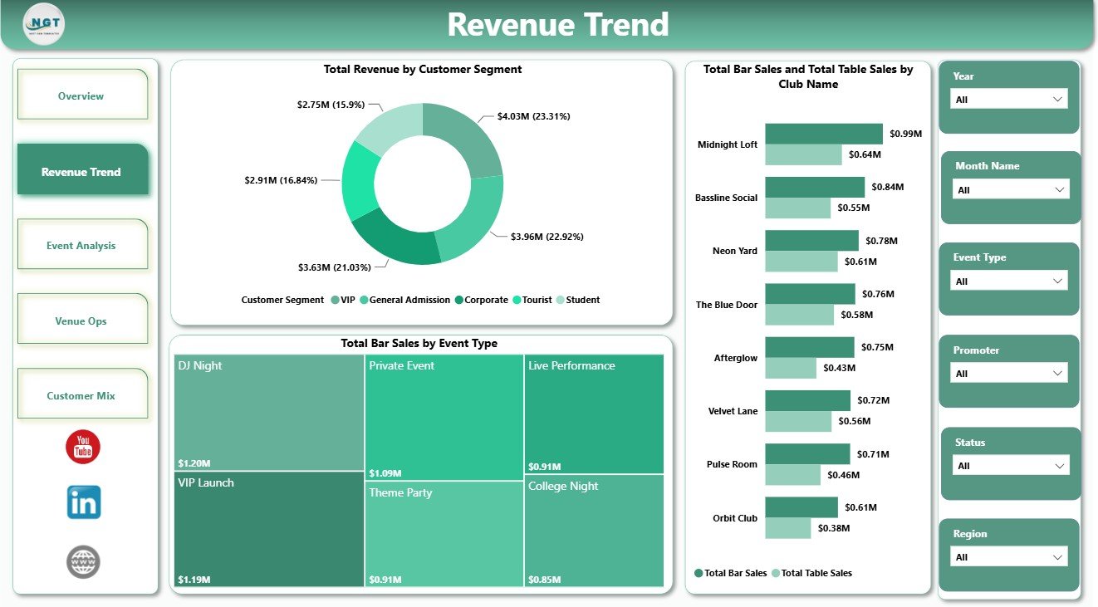Click the Total Bar Sales by Event Type title
Viewport: 1098px width, 607px height.
419,343
